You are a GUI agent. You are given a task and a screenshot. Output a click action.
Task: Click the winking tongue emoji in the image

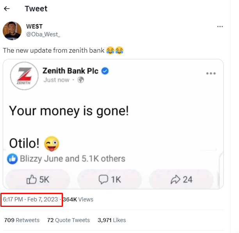[x=52, y=144]
